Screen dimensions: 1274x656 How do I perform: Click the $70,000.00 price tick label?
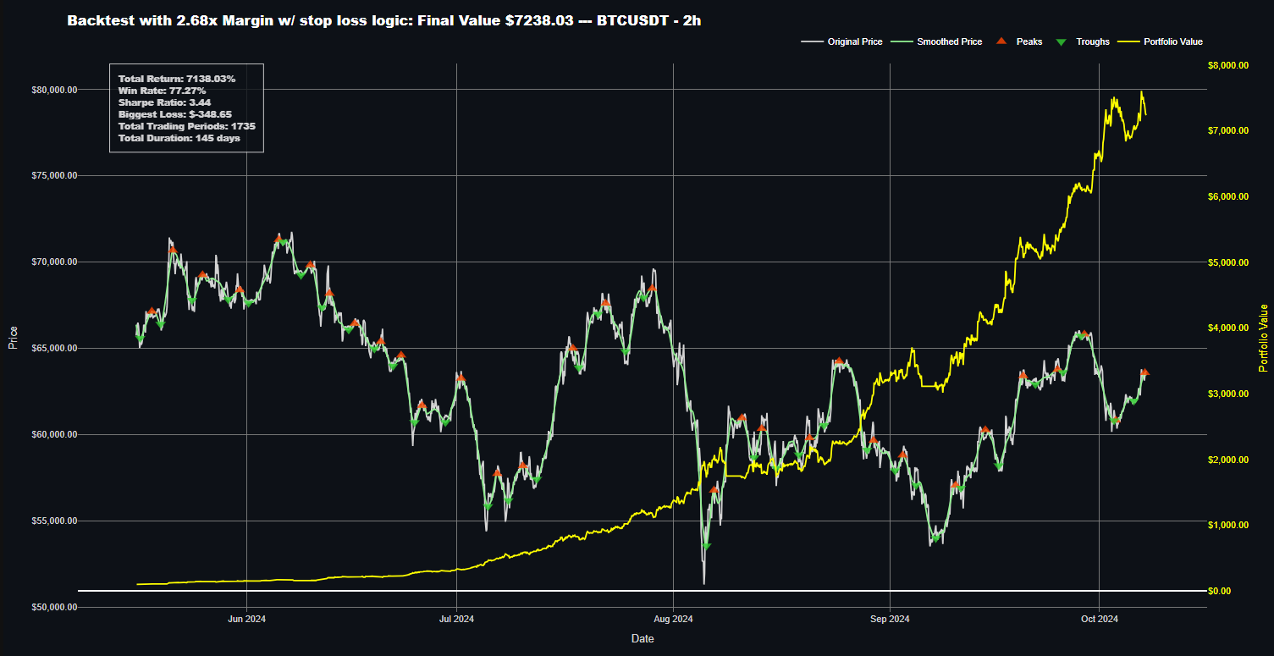pos(53,262)
